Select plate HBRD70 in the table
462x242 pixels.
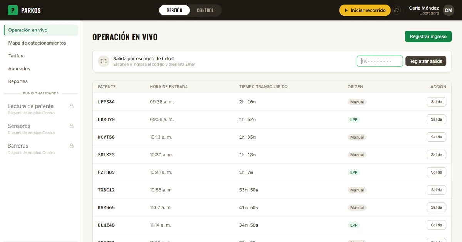click(106, 119)
